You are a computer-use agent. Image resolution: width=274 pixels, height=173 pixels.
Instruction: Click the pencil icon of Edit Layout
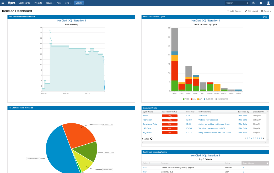[245, 11]
